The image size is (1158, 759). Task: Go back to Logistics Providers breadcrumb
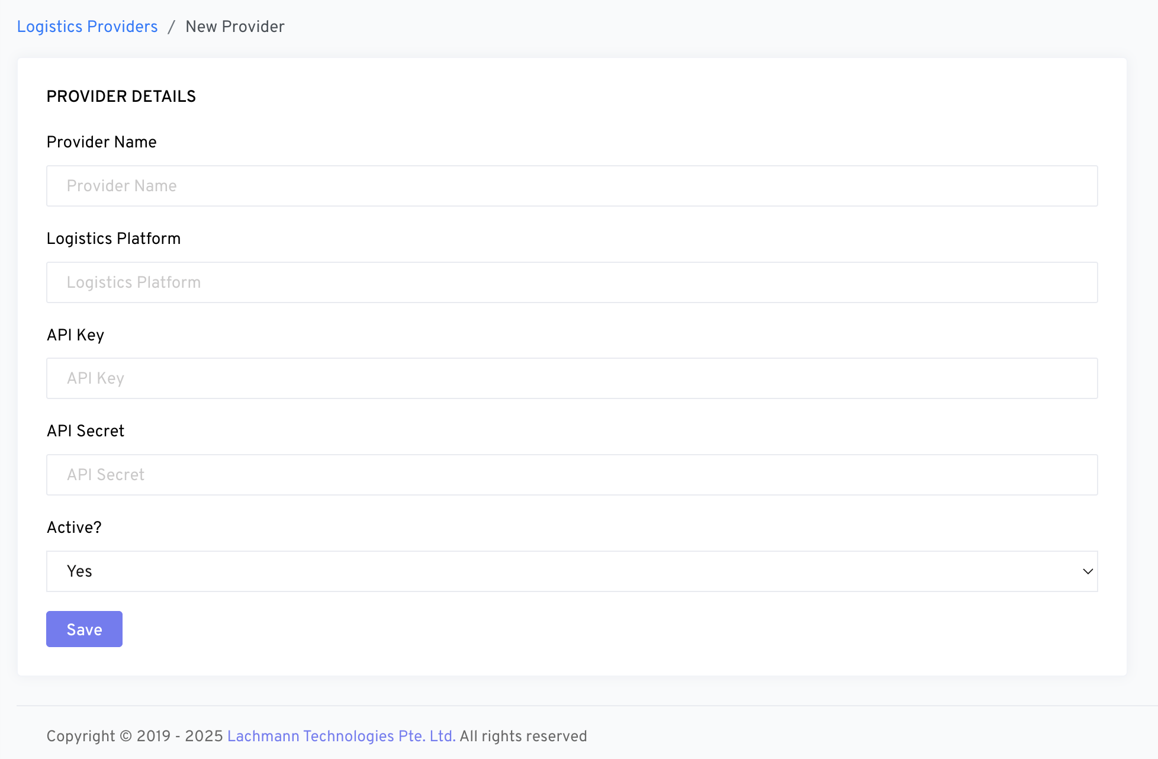87,27
